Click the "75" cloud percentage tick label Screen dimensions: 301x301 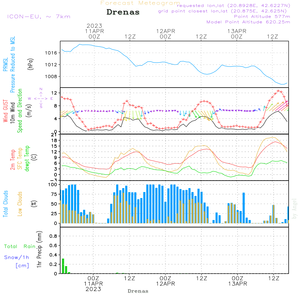click(x=54, y=194)
